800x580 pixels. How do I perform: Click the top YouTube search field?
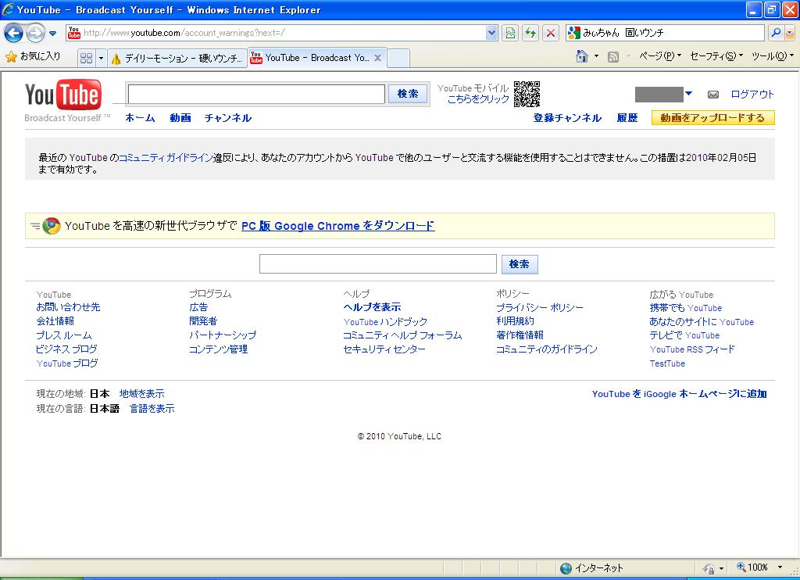click(x=256, y=94)
